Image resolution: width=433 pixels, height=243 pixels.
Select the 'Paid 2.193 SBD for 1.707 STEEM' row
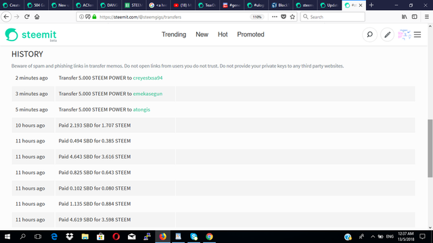point(213,126)
